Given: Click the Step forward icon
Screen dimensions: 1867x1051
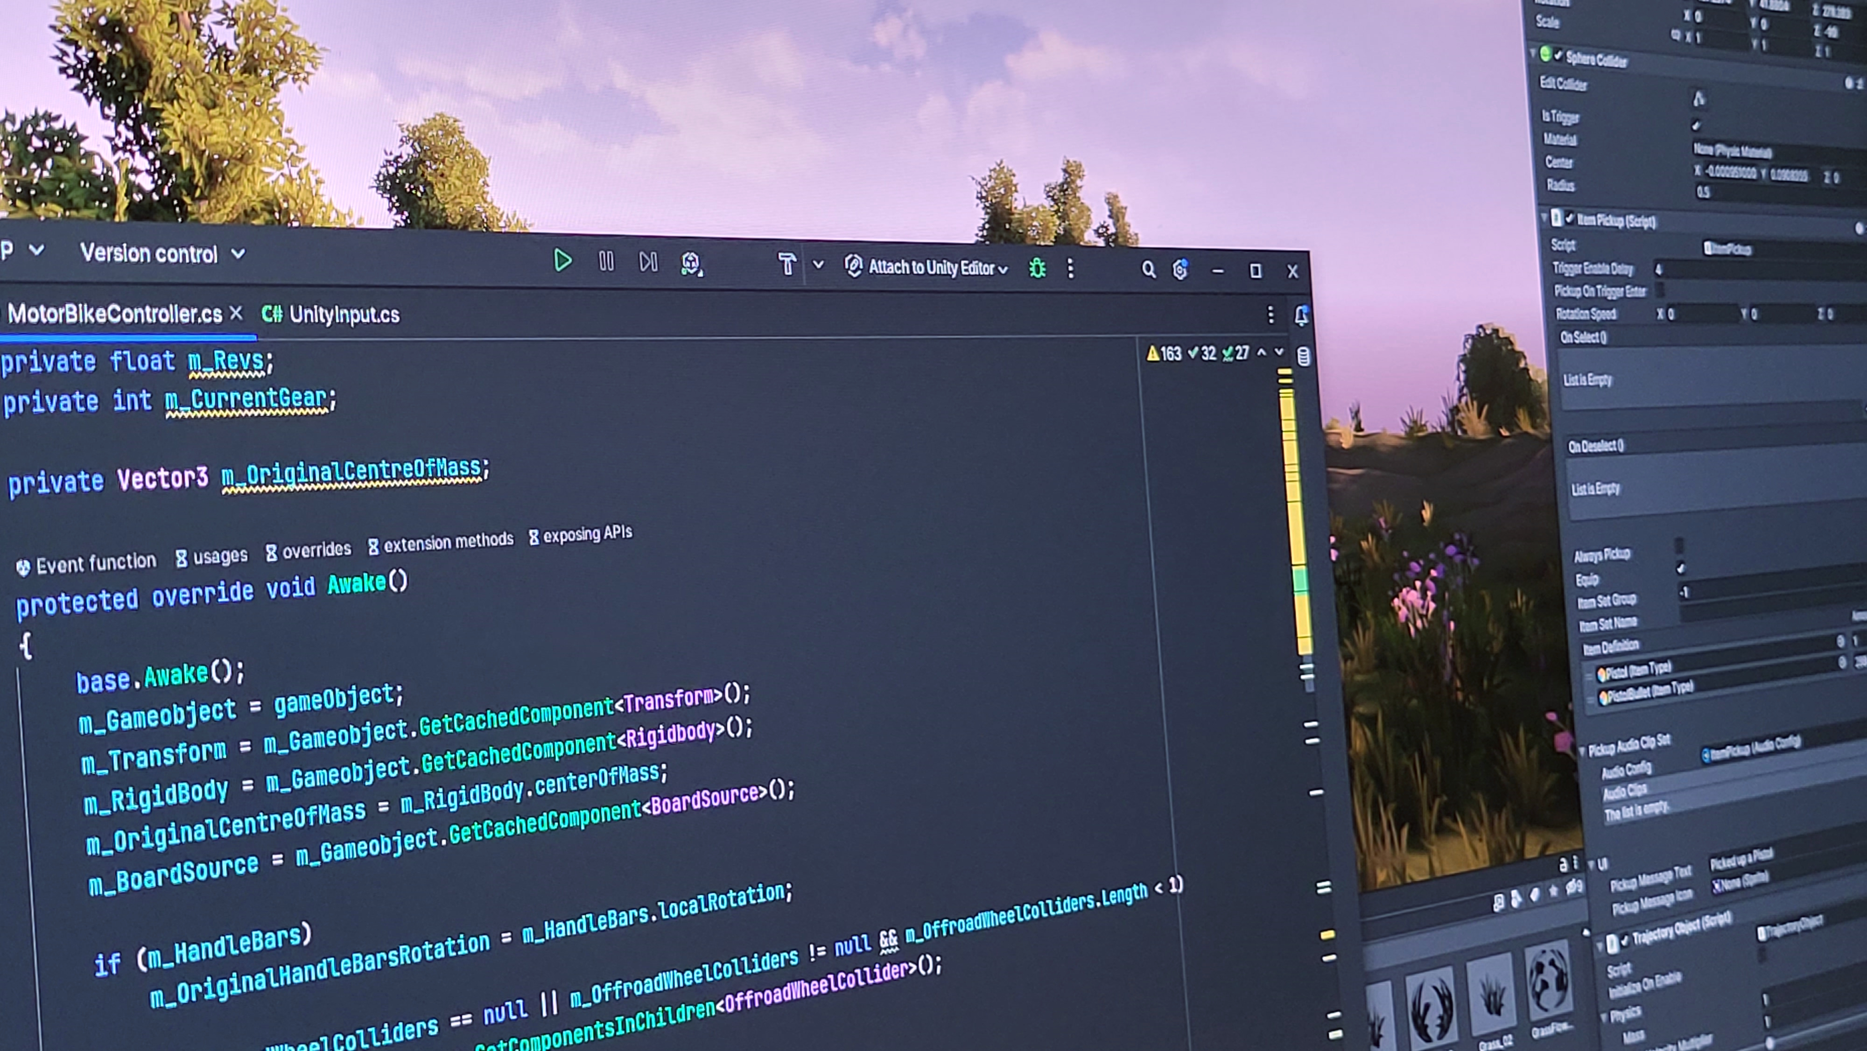Looking at the screenshot, I should pyautogui.click(x=648, y=262).
